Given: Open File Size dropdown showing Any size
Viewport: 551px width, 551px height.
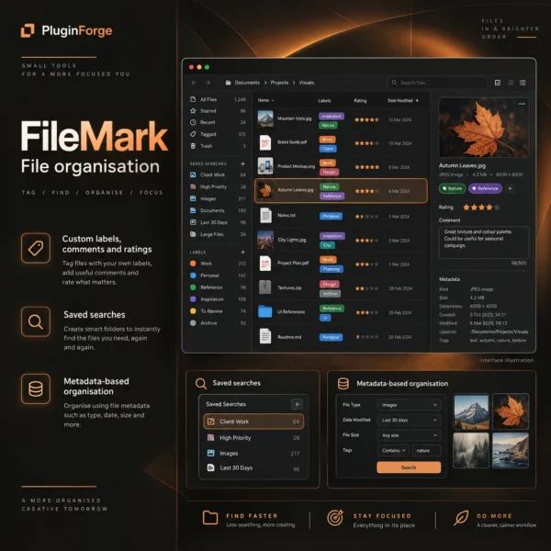Looking at the screenshot, I should (x=409, y=435).
